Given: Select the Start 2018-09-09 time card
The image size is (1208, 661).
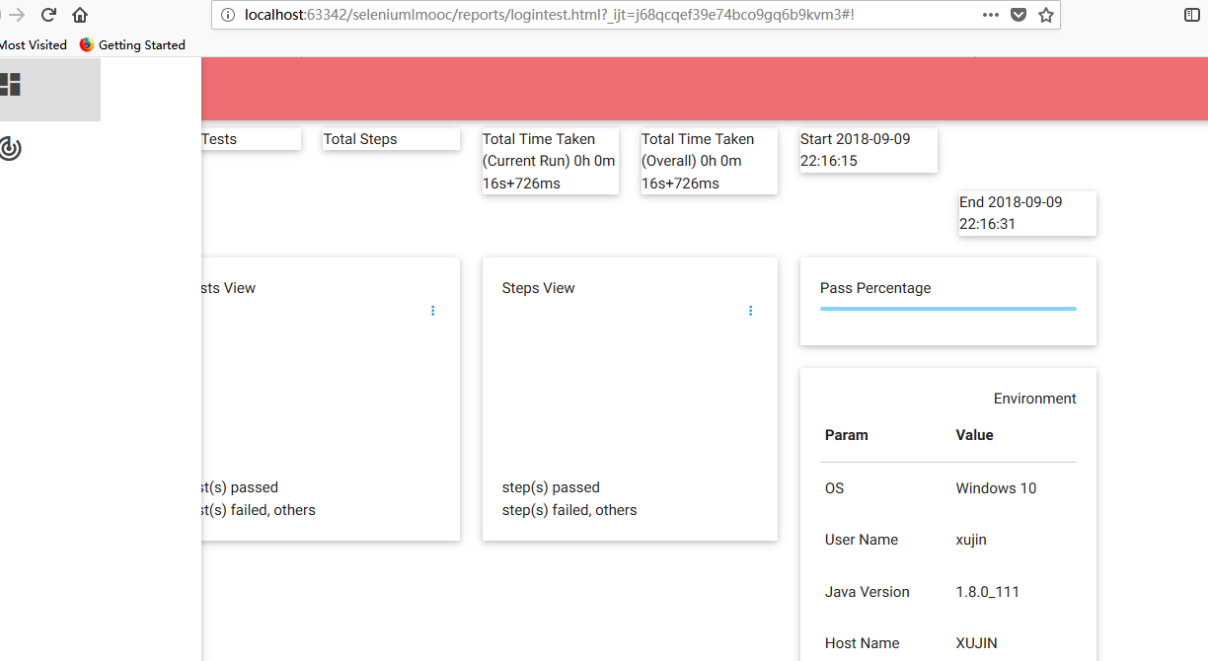Looking at the screenshot, I should [x=868, y=150].
